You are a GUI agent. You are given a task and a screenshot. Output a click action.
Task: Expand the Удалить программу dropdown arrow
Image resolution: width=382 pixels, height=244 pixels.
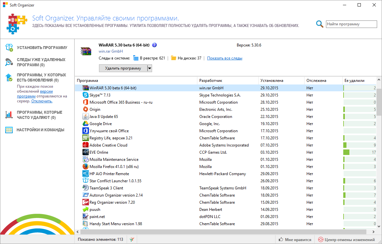149,68
